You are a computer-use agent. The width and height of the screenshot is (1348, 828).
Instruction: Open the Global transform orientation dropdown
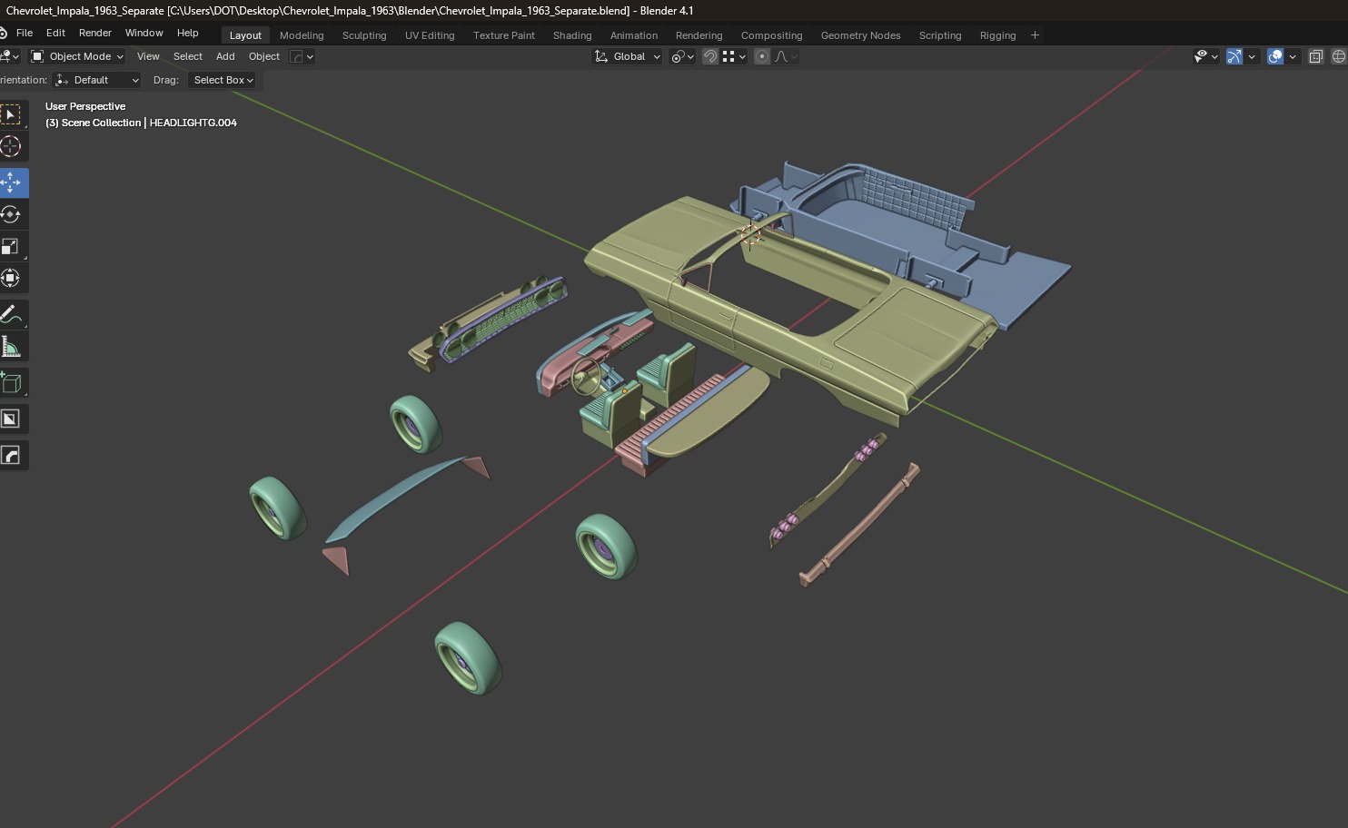627,56
